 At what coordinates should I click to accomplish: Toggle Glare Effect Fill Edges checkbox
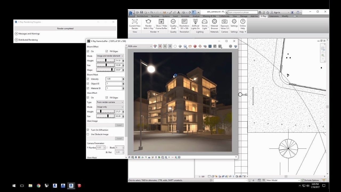tap(107, 98)
